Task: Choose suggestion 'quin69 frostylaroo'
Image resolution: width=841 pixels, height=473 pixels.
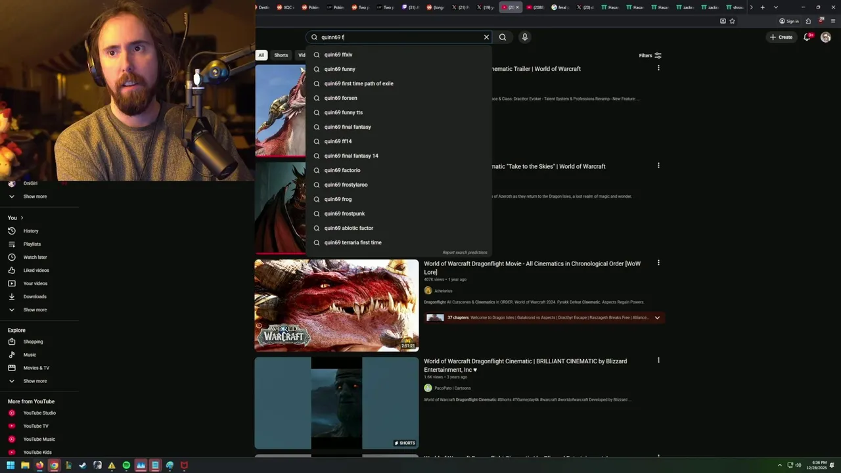Action: click(399, 185)
